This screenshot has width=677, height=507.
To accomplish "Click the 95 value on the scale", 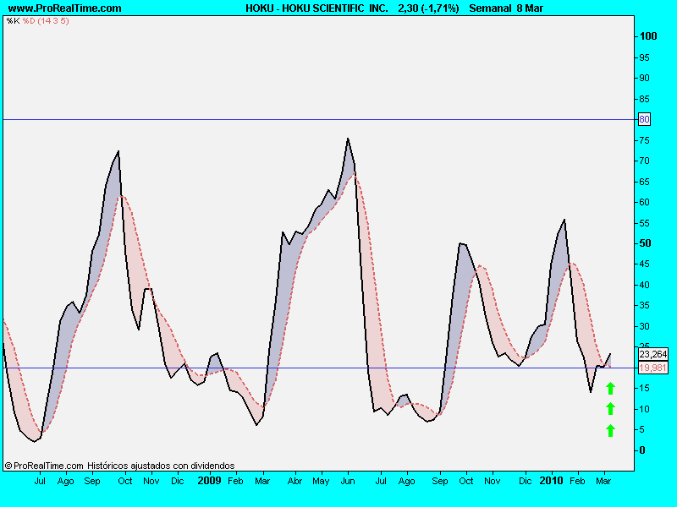I will [x=644, y=57].
